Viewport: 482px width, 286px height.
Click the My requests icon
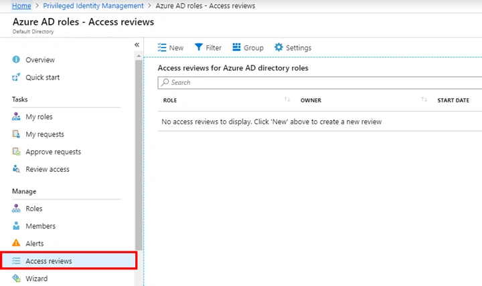[16, 134]
